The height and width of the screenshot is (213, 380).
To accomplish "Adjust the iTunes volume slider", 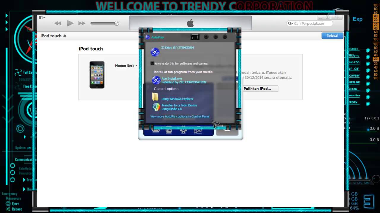I will pyautogui.click(x=104, y=23).
